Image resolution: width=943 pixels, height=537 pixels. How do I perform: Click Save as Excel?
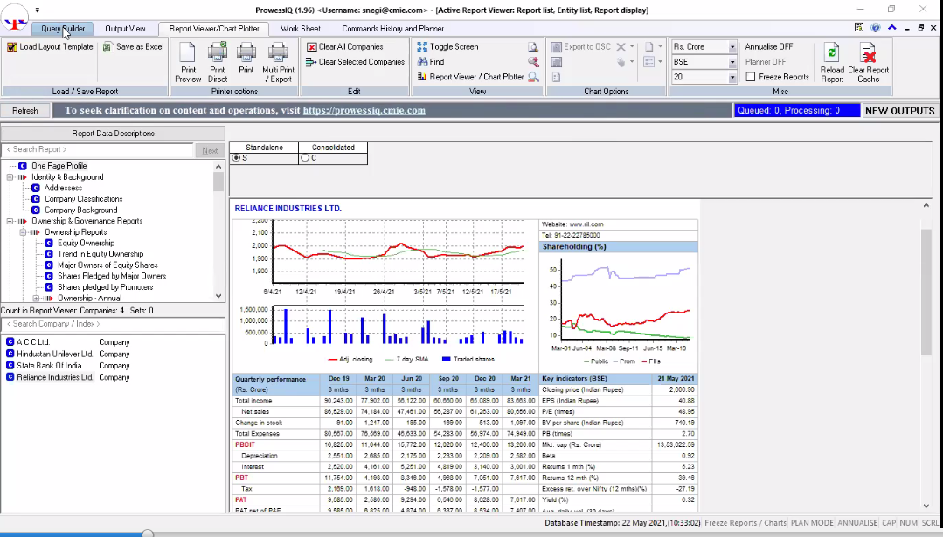tap(133, 47)
